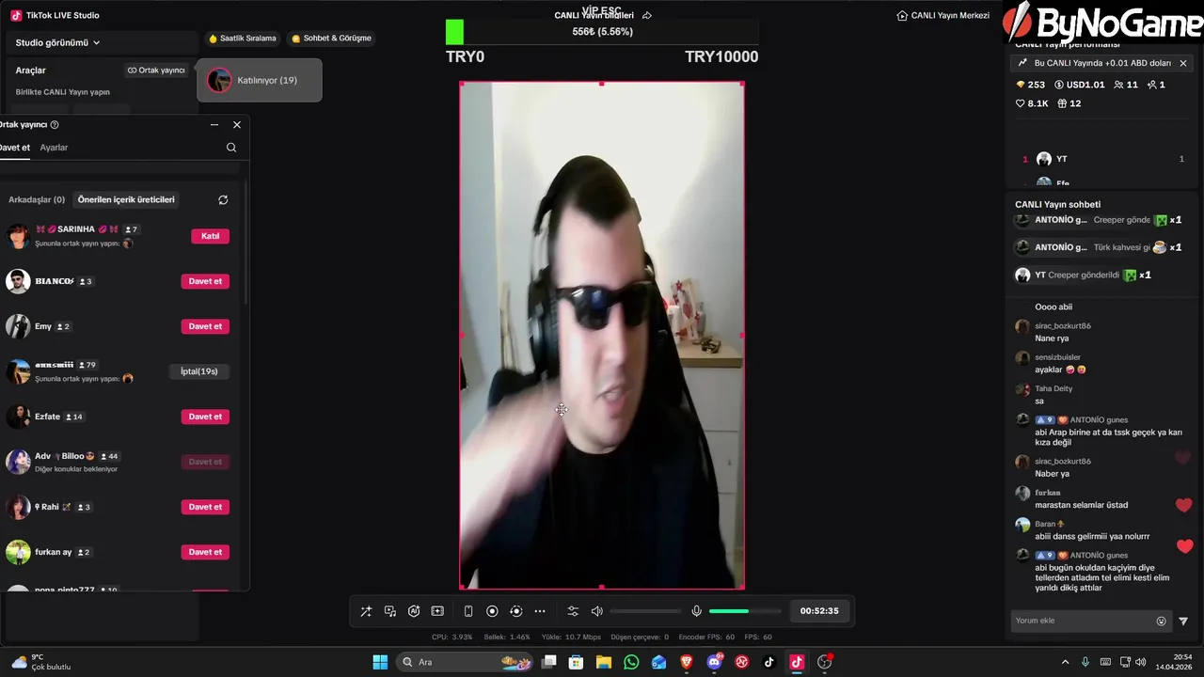The width and height of the screenshot is (1204, 677).
Task: Cancel the invite with İptal(19s)
Action: pos(199,371)
